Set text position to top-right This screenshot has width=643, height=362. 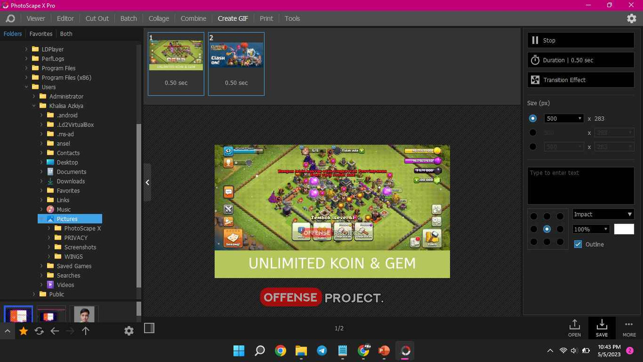560,216
